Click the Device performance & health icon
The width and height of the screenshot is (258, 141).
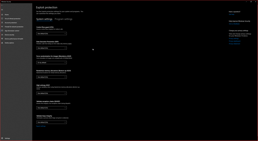pos(2,39)
